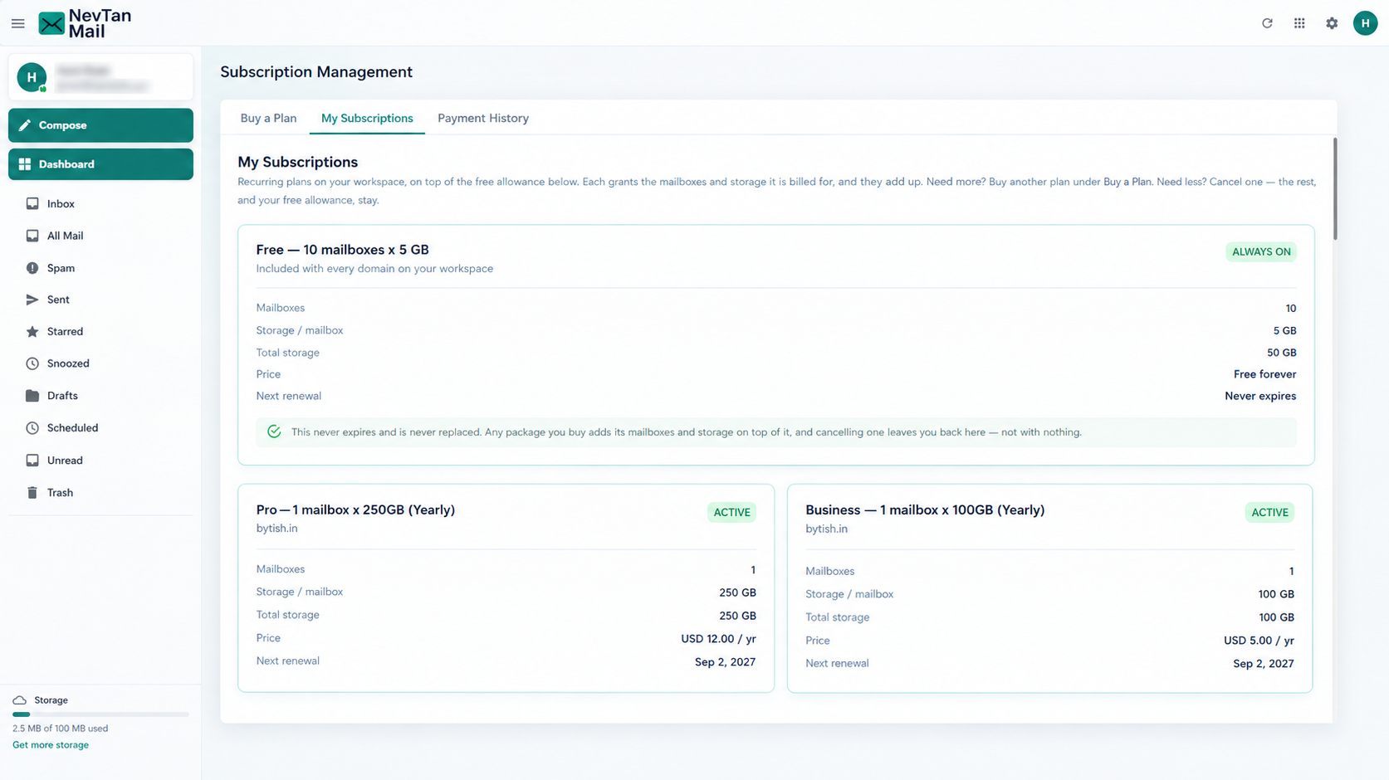This screenshot has height=780, width=1389.
Task: Click the 'Free forever' price value
Action: 1264,374
